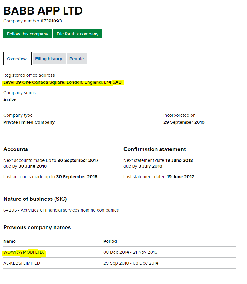Image resolution: width=247 pixels, height=284 pixels.
Task: Select SIC code 64205 description line
Action: 61,210
